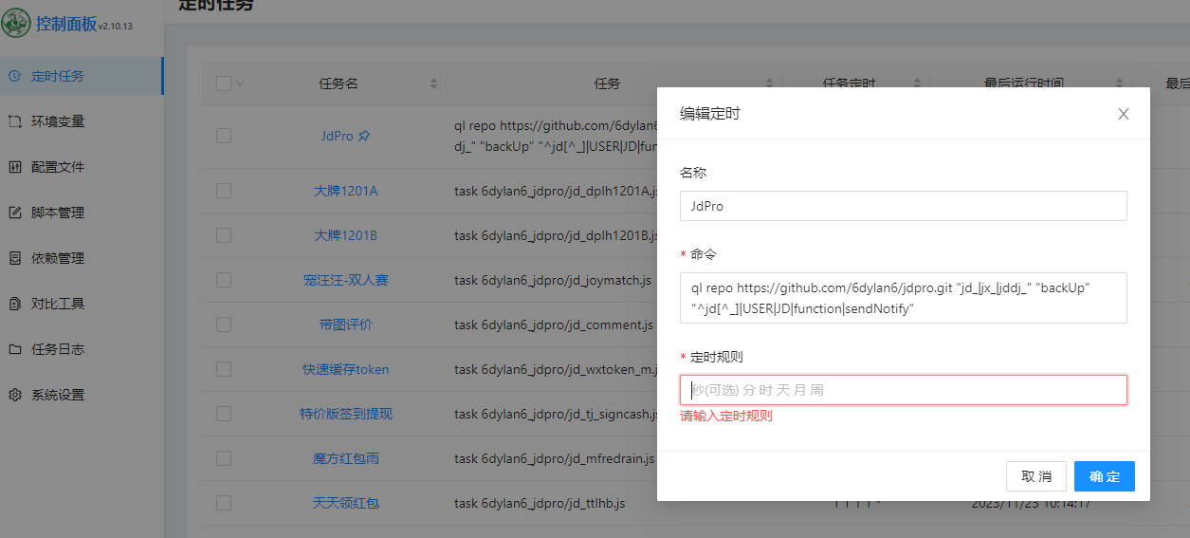Viewport: 1190px width, 538px height.
Task: Click the jd_wxtoken_m.js task command text
Action: (x=555, y=369)
